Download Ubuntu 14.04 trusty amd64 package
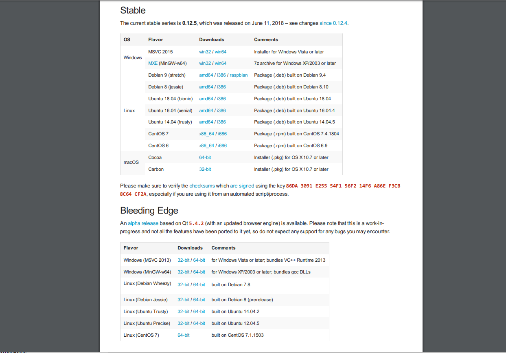This screenshot has height=353, width=506. (206, 122)
